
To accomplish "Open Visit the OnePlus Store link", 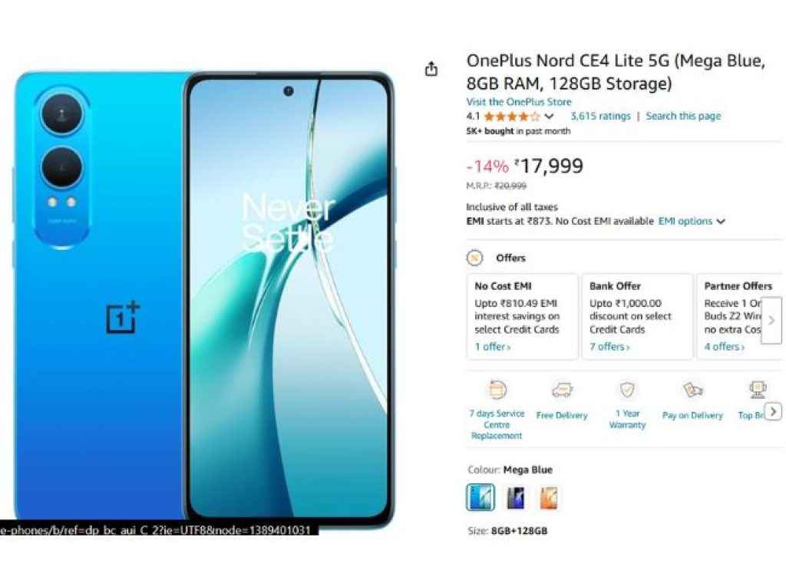I will pyautogui.click(x=519, y=102).
